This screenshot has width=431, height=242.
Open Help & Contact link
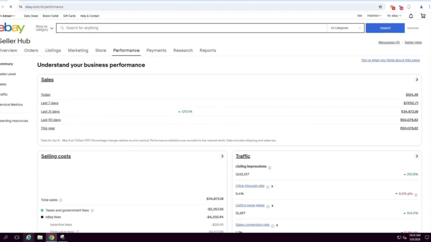[x=90, y=16]
